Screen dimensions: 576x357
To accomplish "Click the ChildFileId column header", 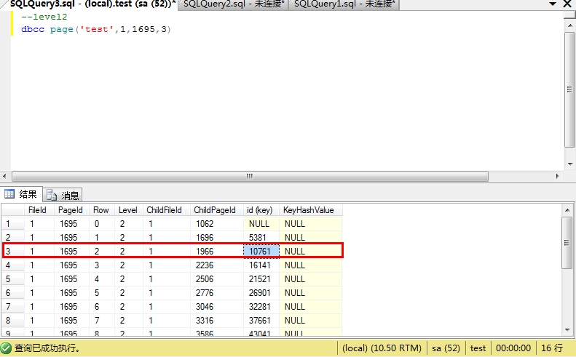I will click(x=167, y=210).
